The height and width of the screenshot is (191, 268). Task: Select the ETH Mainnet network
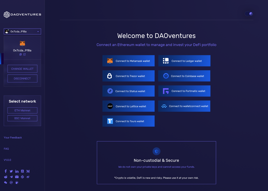click(22, 111)
